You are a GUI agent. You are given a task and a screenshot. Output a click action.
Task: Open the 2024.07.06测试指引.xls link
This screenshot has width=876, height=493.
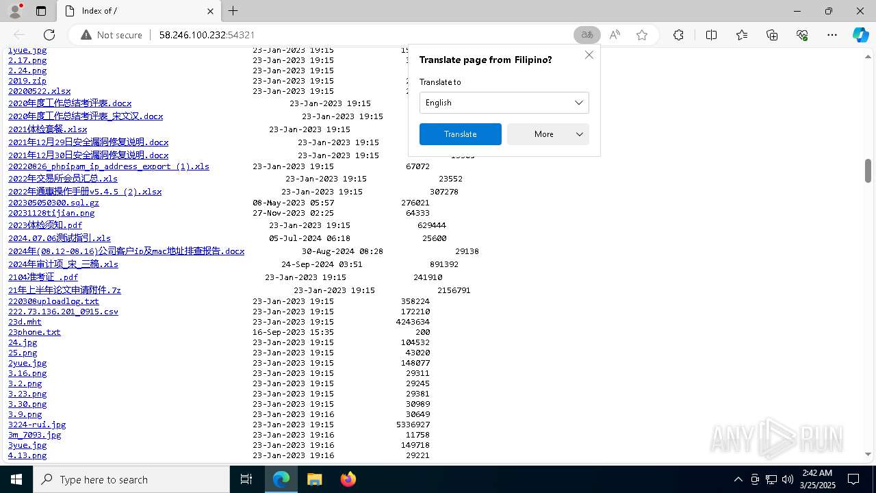coord(60,238)
